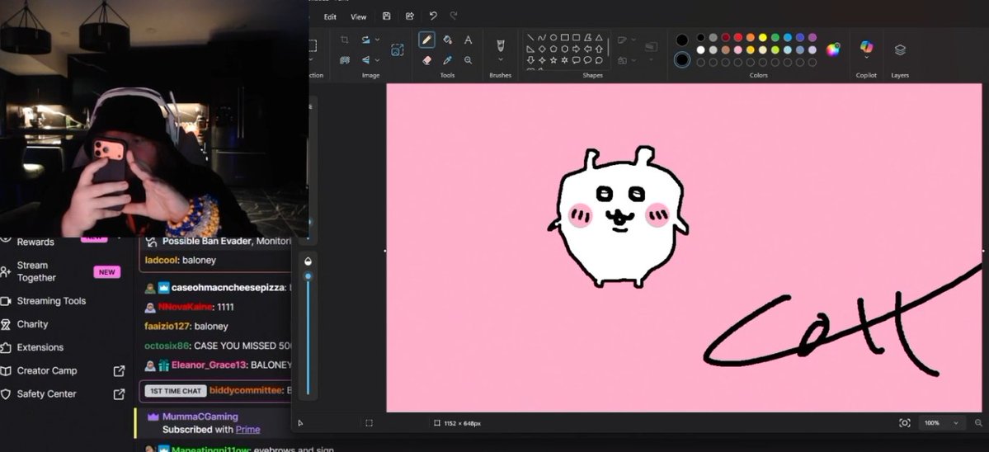Screen dimensions: 989x452
Task: Open the Edit menu
Action: coord(330,17)
